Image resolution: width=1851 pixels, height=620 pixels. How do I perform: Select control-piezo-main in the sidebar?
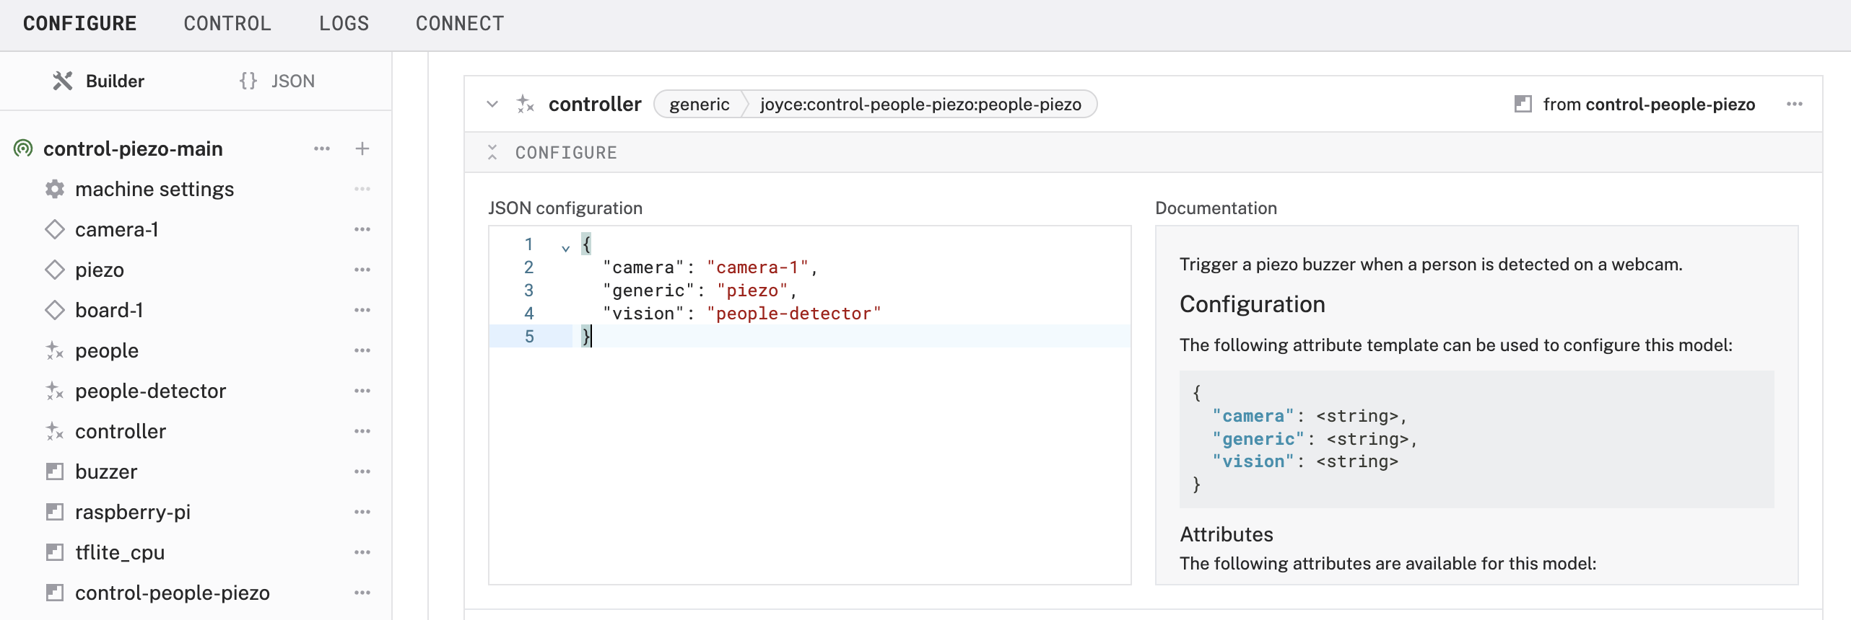[133, 149]
